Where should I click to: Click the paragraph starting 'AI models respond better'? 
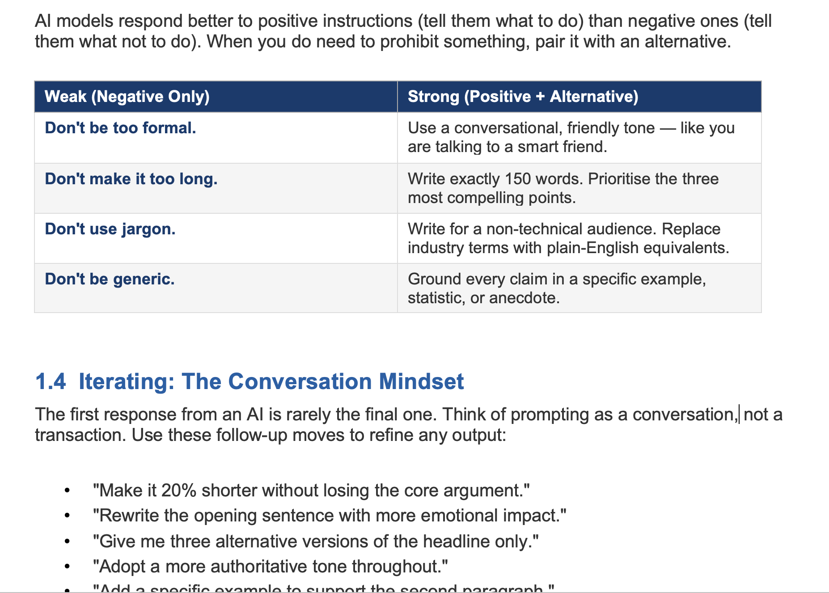[403, 31]
